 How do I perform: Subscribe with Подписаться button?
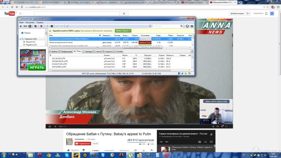[x=83, y=143]
